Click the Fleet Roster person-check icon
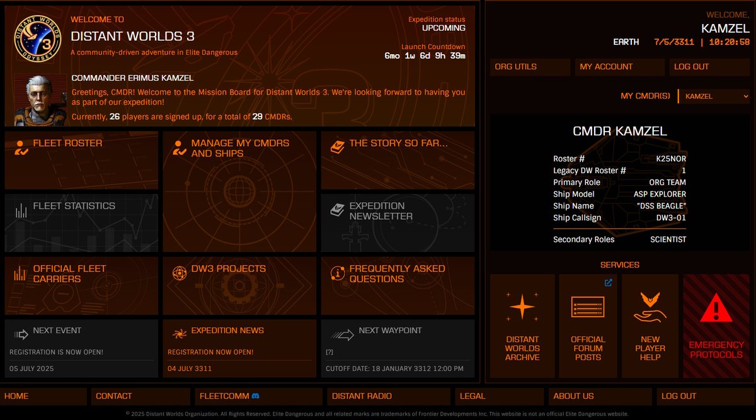 [21, 148]
